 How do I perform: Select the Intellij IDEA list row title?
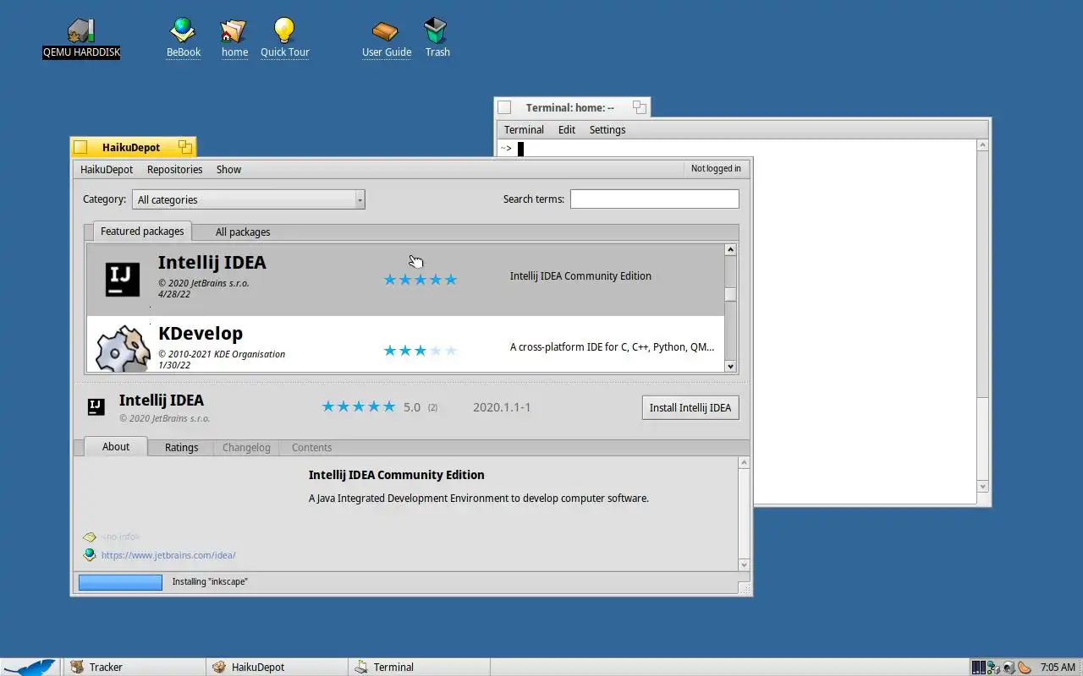[x=212, y=262]
